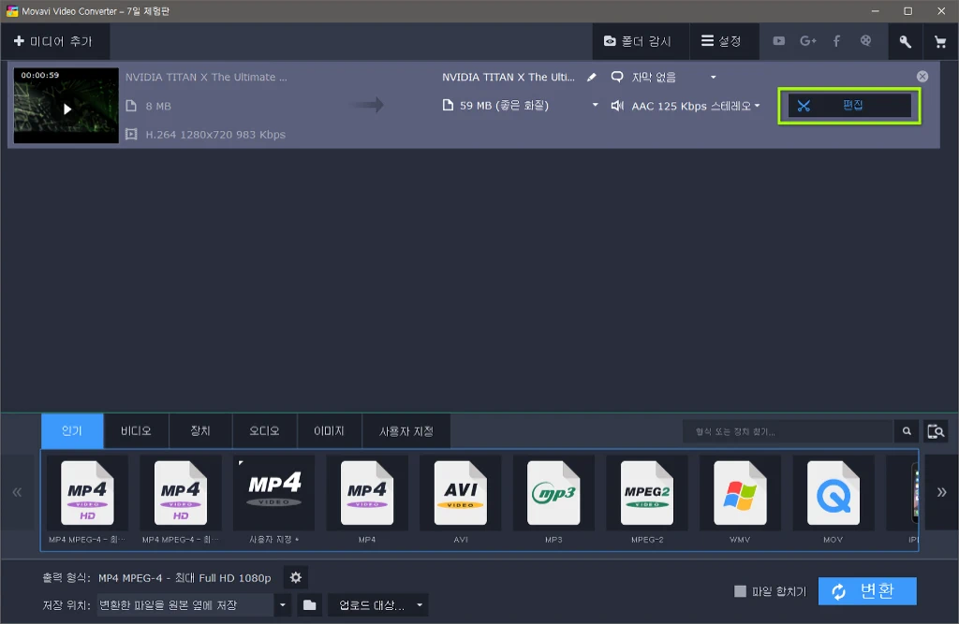
Task: Click the format or device search field
Action: [788, 431]
